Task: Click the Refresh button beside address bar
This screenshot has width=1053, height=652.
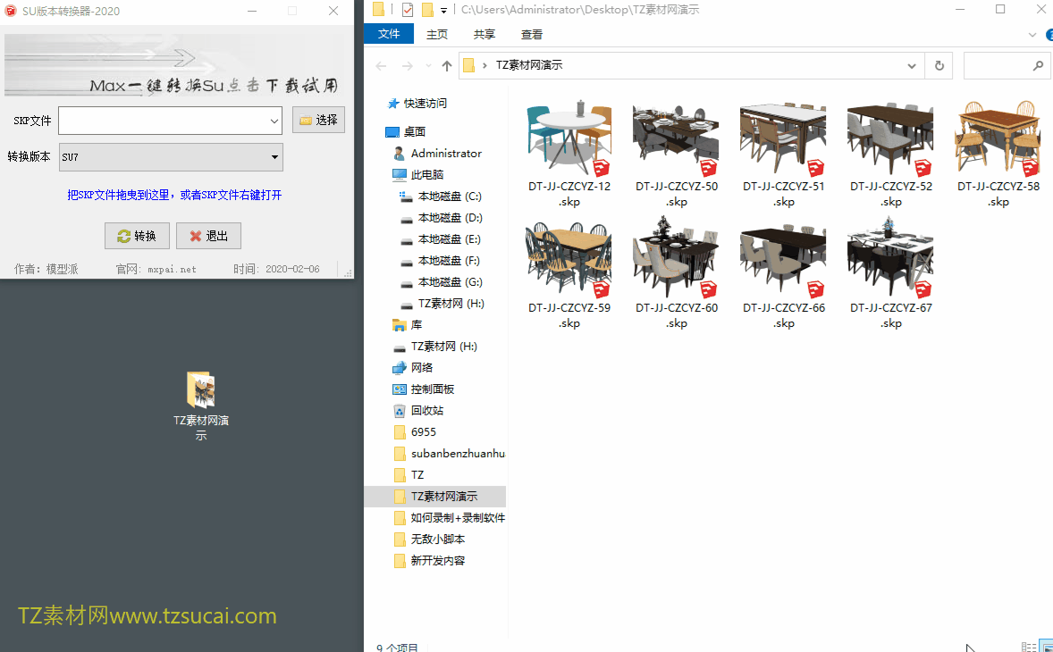Action: (939, 66)
